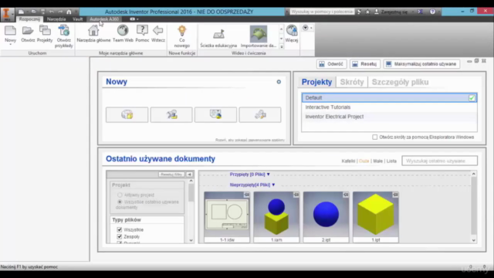This screenshot has height=278, width=494.
Task: Uncheck the Zespoły file type checkbox
Action: (120, 237)
